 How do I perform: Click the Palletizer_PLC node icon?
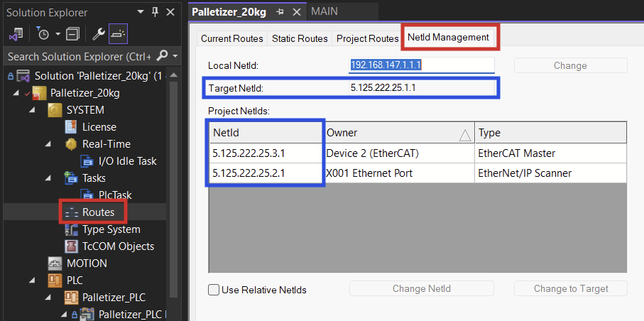point(71,297)
